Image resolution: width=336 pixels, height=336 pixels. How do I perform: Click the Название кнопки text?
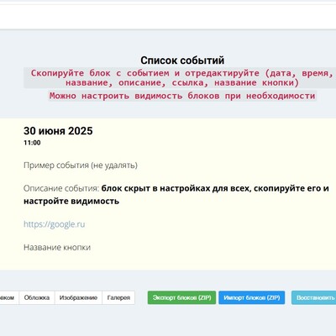tap(57, 248)
